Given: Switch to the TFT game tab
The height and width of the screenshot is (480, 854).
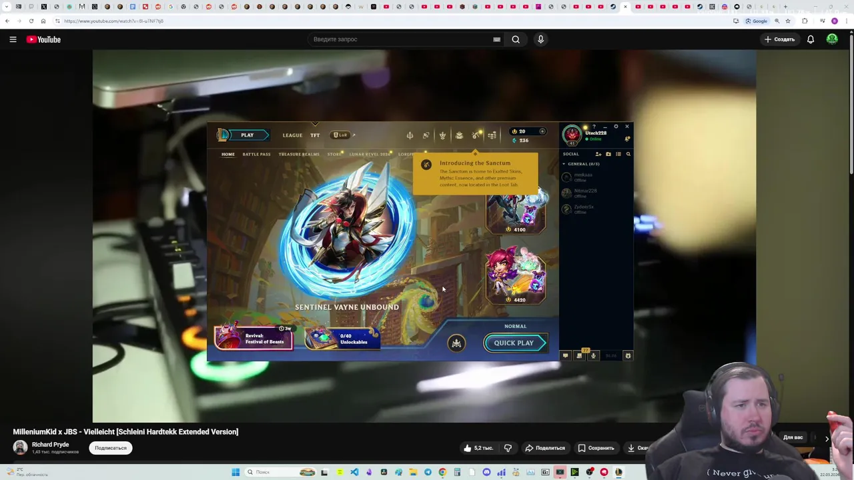Looking at the screenshot, I should point(315,135).
